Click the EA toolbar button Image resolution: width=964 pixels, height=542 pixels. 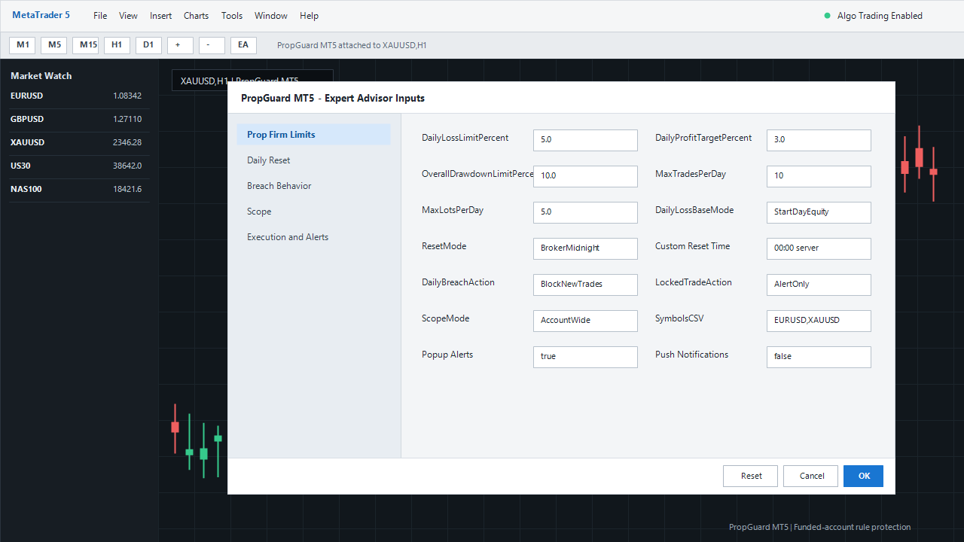244,45
